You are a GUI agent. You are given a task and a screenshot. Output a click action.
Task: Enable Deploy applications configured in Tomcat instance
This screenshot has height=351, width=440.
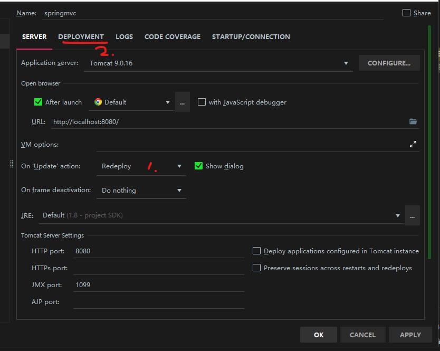point(256,251)
